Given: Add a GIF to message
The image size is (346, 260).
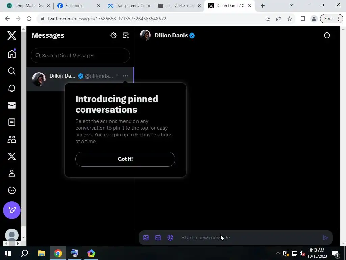Looking at the screenshot, I should (x=158, y=238).
